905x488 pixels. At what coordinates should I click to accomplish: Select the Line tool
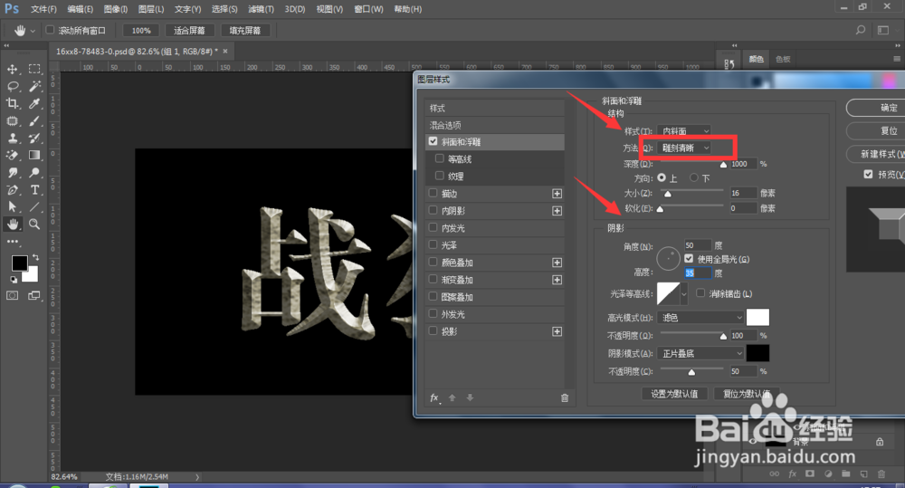pos(34,206)
